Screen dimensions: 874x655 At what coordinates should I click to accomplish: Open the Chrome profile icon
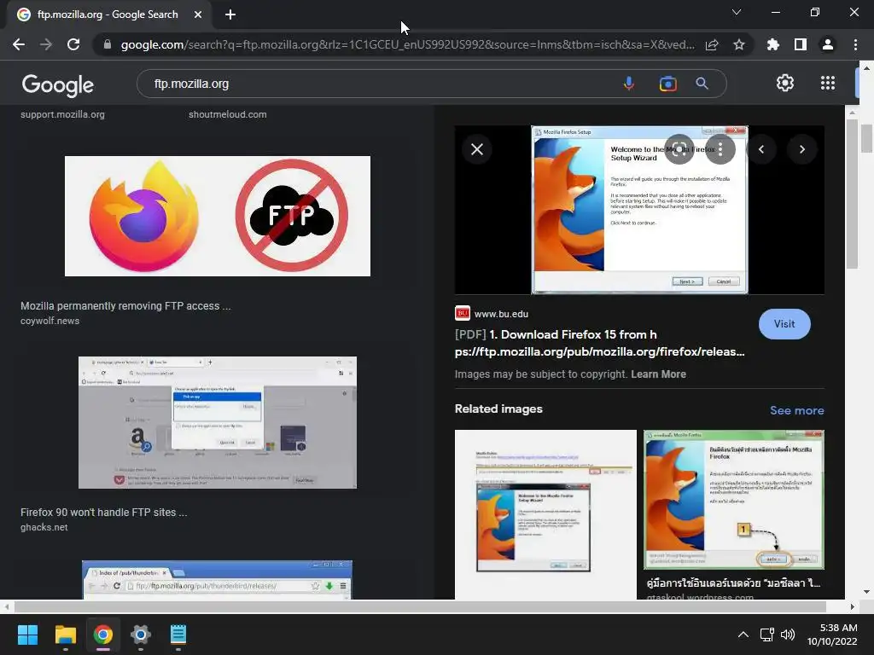point(827,44)
